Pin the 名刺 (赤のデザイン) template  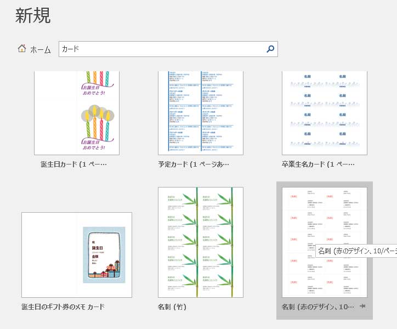362,307
